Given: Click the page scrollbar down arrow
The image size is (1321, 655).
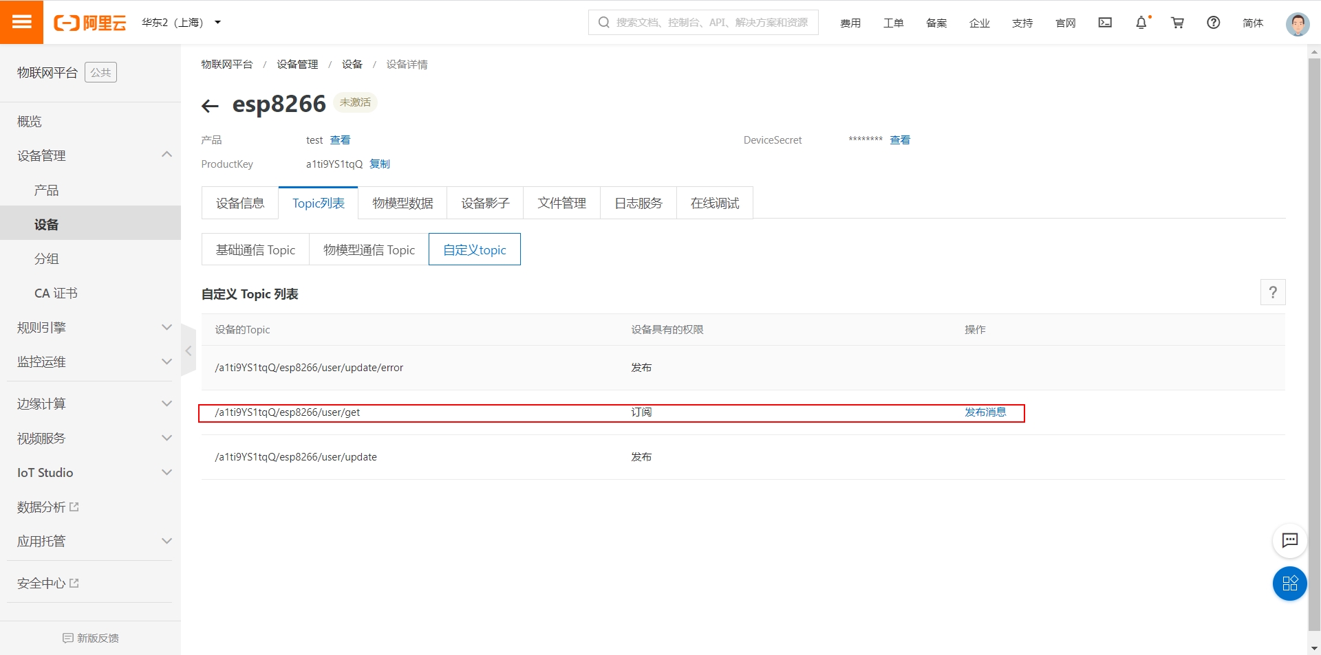Looking at the screenshot, I should tap(1314, 648).
